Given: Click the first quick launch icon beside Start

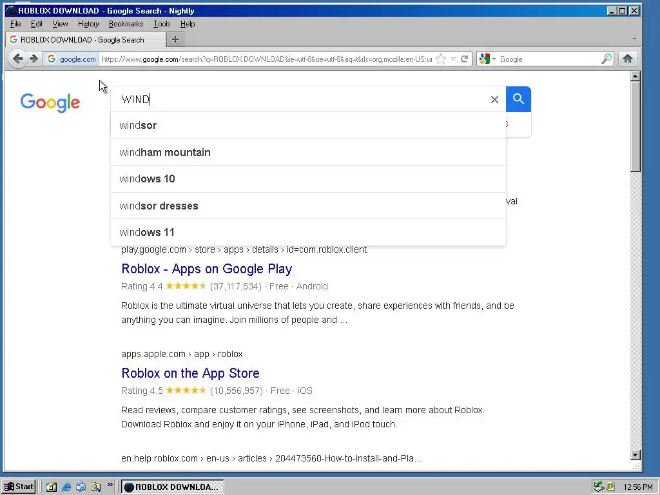Looking at the screenshot, I should (52, 487).
